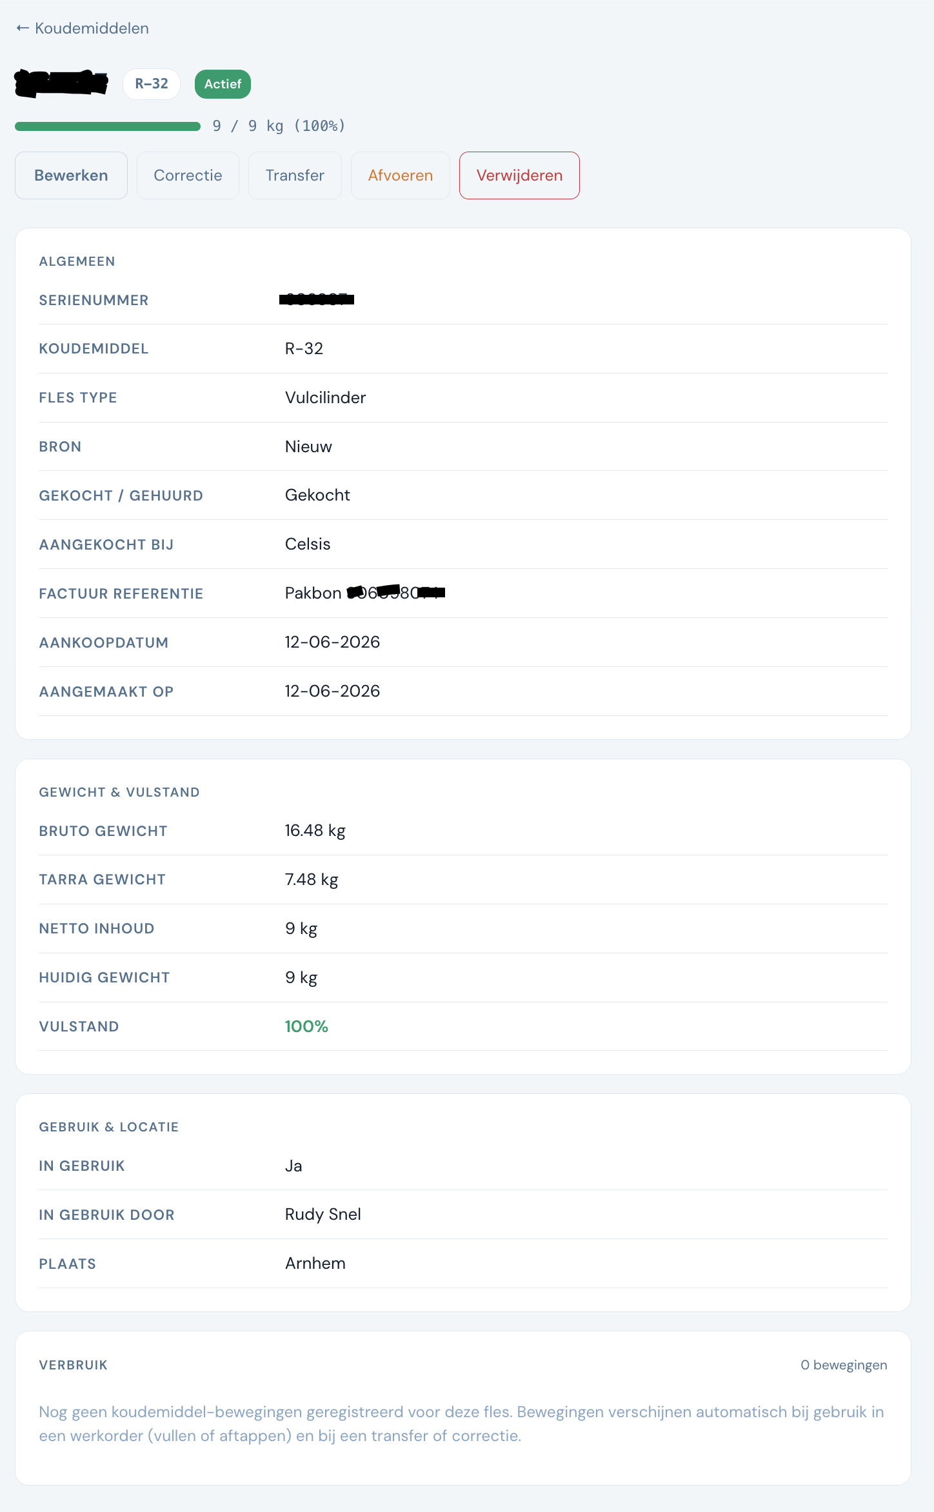The width and height of the screenshot is (934, 1512).
Task: Click the GEWICHT & VULSTAND heading
Action: click(x=119, y=792)
